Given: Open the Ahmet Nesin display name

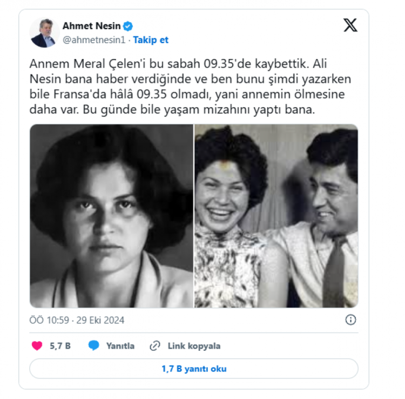Looking at the screenshot, I should click(91, 26).
